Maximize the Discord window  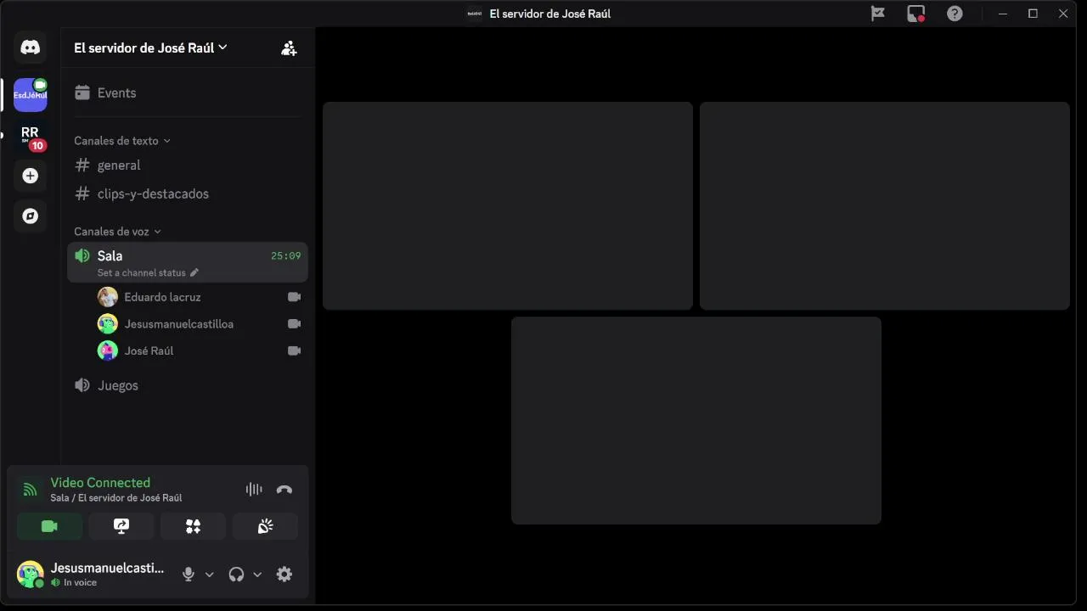(1033, 14)
